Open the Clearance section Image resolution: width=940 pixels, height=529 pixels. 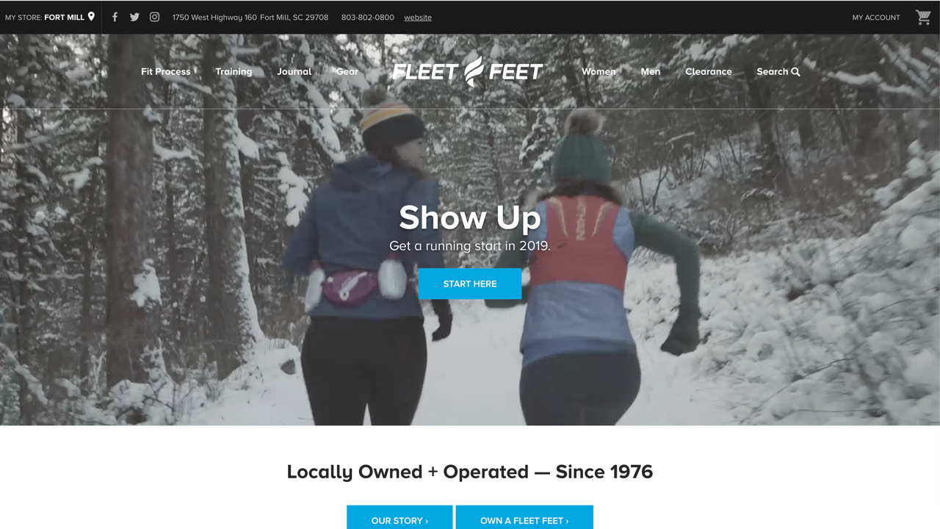click(709, 71)
